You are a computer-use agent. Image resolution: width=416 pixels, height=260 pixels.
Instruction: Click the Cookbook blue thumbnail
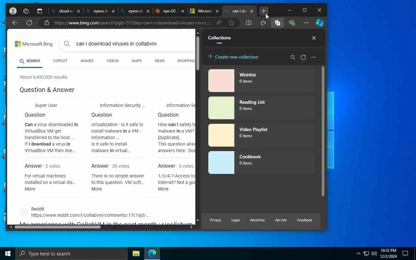coord(221,162)
